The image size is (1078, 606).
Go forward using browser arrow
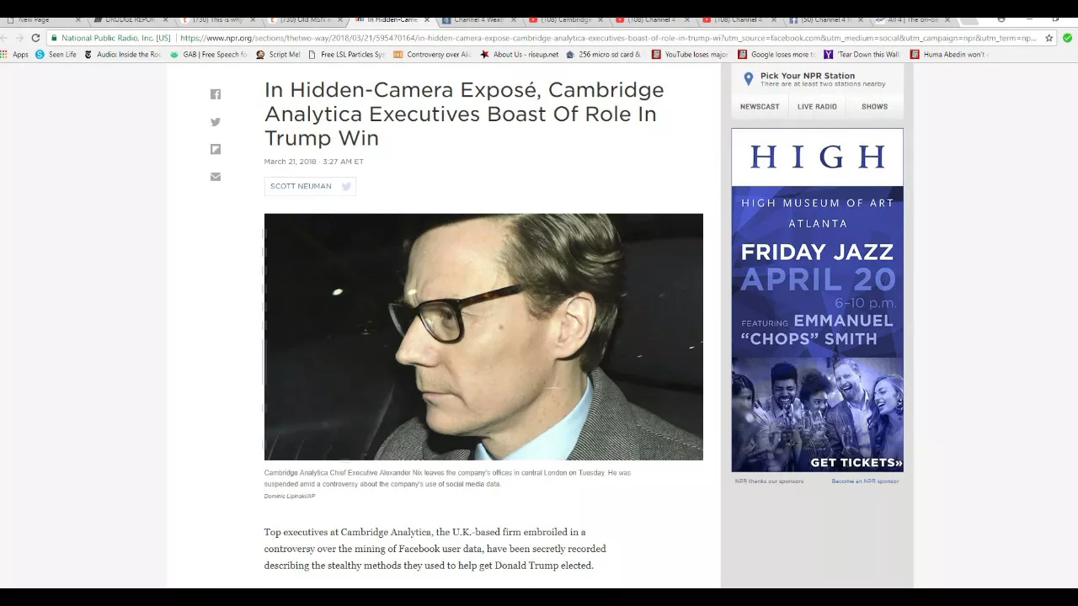[19, 38]
